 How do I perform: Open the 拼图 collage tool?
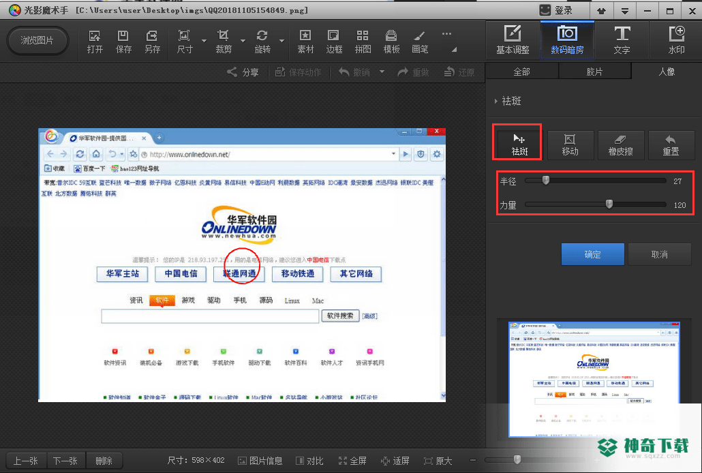pos(363,42)
